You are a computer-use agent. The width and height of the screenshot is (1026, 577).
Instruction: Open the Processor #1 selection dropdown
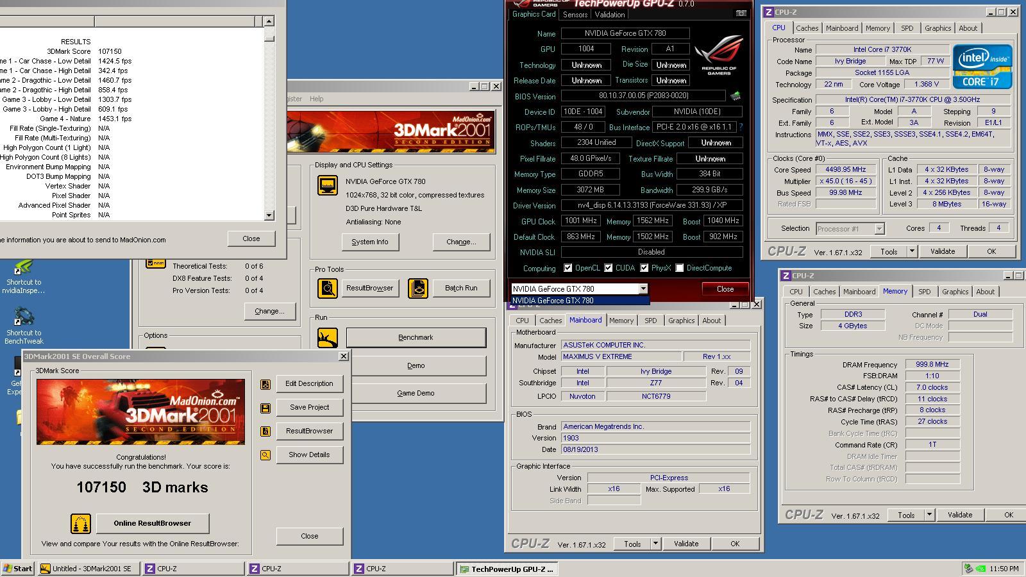pyautogui.click(x=879, y=229)
